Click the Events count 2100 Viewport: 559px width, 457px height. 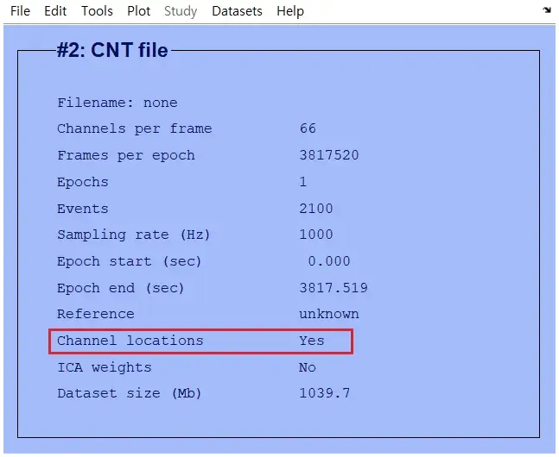[x=316, y=209]
